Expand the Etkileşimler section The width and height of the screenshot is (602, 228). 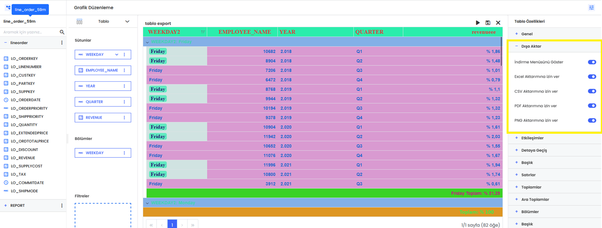(x=532, y=138)
